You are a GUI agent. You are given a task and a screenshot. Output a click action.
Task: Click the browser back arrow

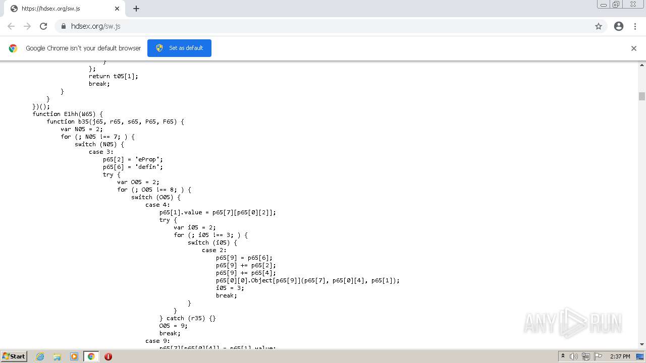coord(11,26)
